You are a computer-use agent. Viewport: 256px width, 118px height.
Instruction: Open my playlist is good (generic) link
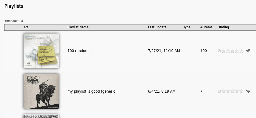point(92,91)
